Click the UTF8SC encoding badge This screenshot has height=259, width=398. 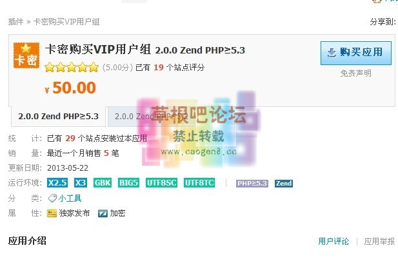pyautogui.click(x=162, y=183)
